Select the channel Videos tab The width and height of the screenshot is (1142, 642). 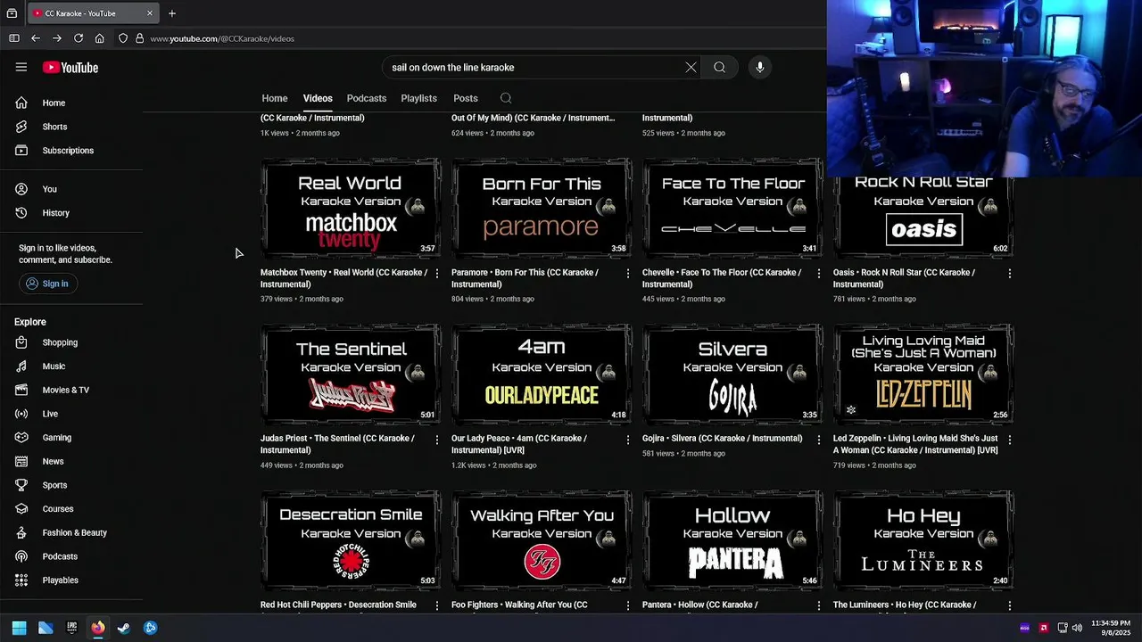tap(318, 98)
